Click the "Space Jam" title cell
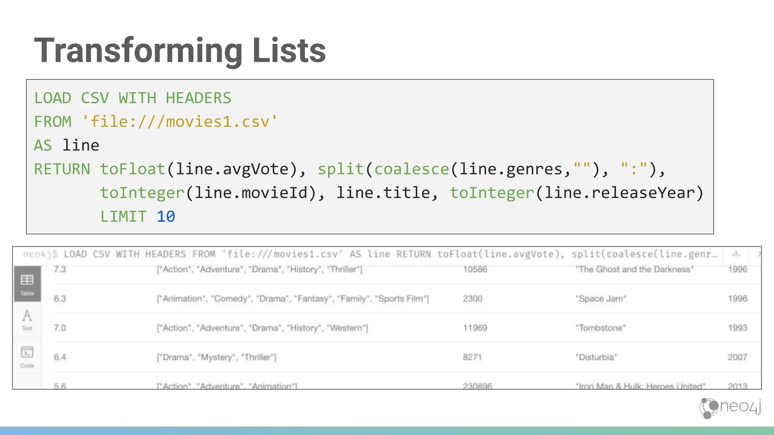The width and height of the screenshot is (774, 435). point(601,299)
